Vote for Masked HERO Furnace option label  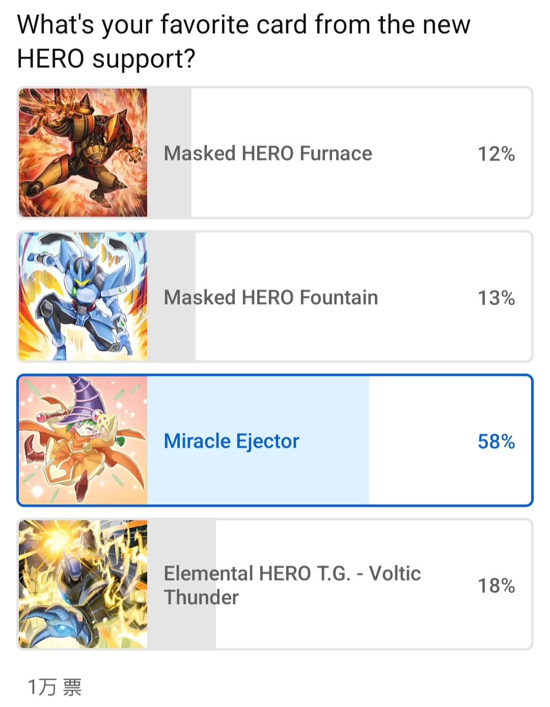coord(268,153)
